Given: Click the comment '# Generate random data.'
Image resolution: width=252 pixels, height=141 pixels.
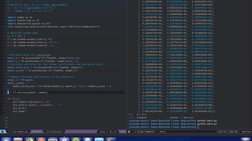Looking at the screenshot, I should pyautogui.click(x=23, y=33).
